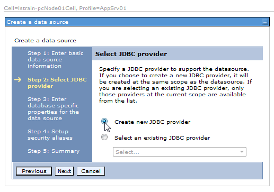Click the Select JDBC provider heading
Image resolution: width=274 pixels, height=192 pixels.
(131, 54)
